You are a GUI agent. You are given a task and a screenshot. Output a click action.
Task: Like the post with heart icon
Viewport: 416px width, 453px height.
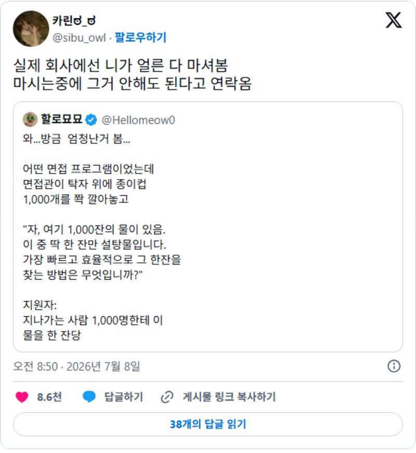pyautogui.click(x=22, y=397)
